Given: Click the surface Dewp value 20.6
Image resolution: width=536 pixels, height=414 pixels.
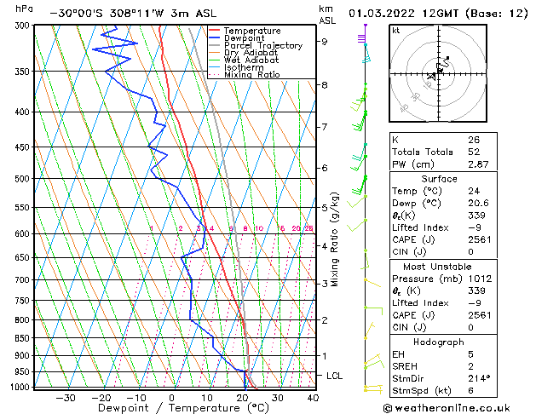Looking at the screenshot, I should 478,203.
